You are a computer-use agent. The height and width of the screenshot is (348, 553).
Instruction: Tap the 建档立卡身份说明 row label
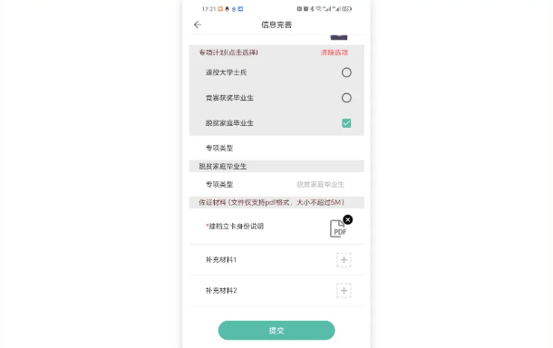[x=235, y=227]
